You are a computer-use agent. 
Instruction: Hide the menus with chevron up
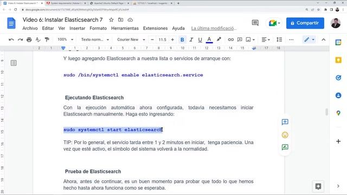point(324,40)
